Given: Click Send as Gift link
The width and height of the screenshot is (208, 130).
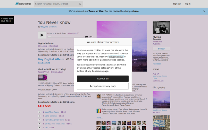Looking at the screenshot, I should (x=44, y=63).
